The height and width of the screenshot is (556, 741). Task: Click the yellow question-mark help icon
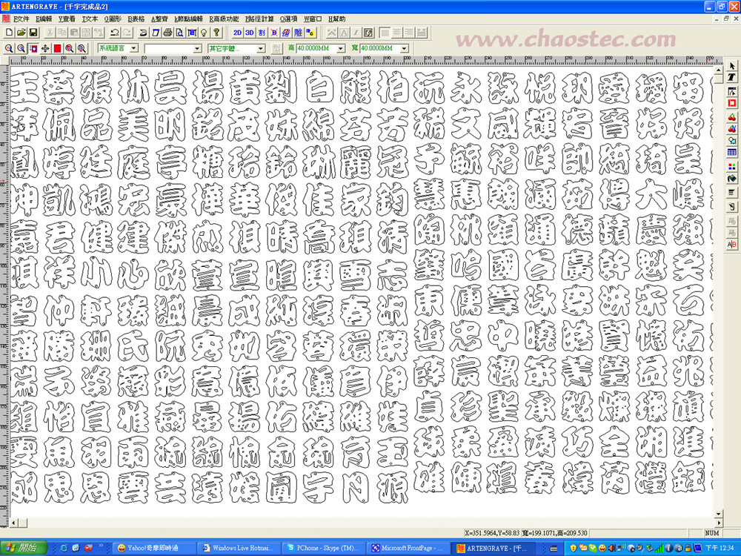[216, 33]
